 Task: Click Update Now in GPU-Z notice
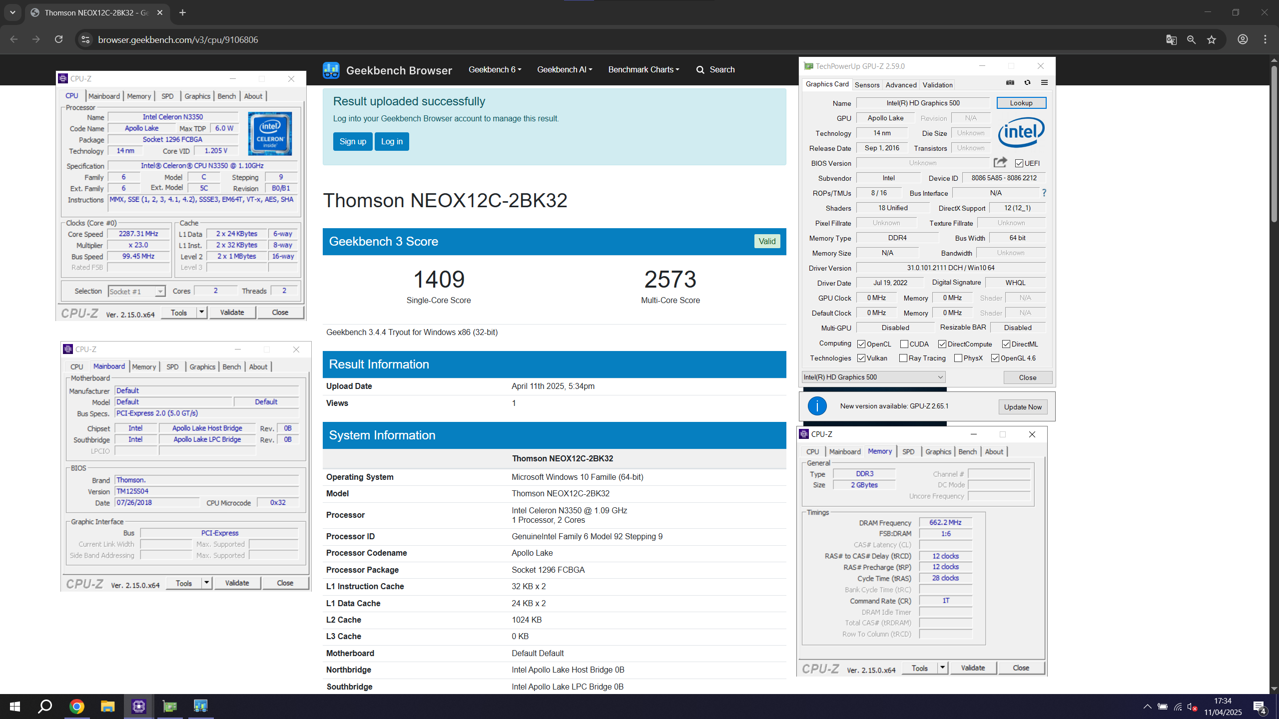click(1023, 407)
